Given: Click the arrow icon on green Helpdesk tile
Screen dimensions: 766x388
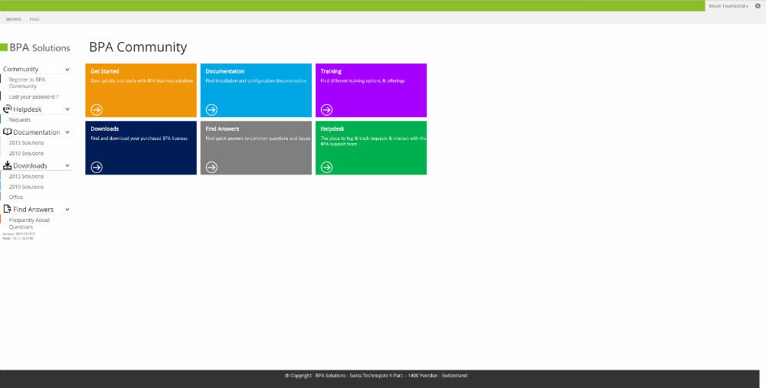Looking at the screenshot, I should pyautogui.click(x=327, y=168).
